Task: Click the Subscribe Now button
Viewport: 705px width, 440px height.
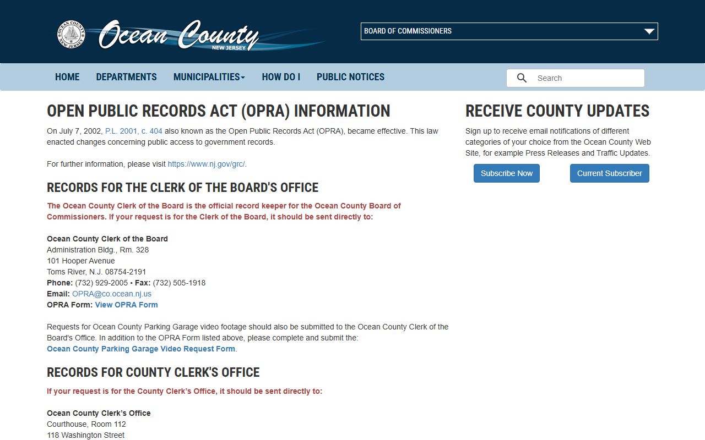Action: click(x=507, y=173)
